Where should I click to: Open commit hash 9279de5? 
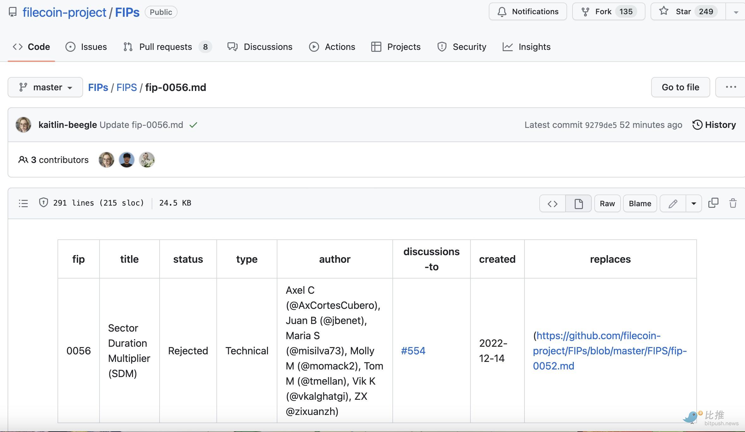(601, 125)
